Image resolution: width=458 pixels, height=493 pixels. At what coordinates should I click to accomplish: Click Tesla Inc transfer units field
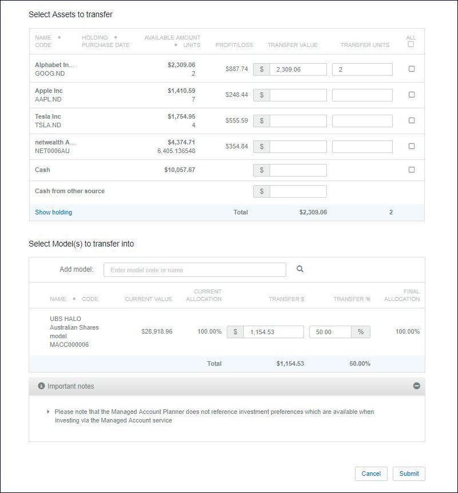pos(362,121)
